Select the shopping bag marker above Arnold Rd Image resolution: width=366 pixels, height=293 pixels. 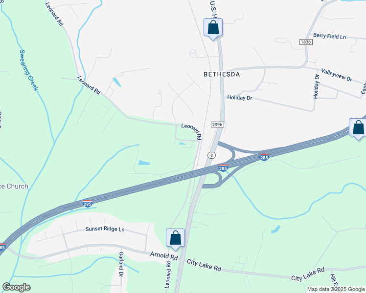[x=175, y=239]
